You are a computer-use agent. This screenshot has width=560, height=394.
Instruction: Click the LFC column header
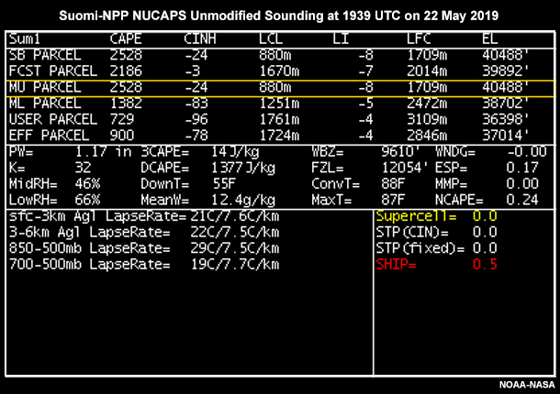click(419, 38)
